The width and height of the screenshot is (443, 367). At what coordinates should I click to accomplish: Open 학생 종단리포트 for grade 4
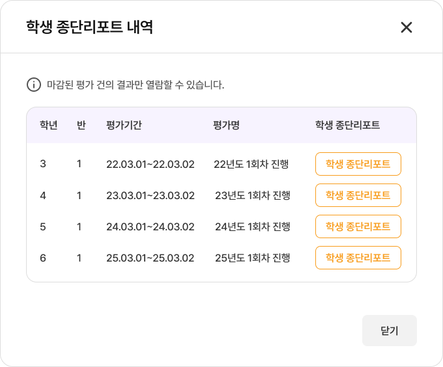358,195
